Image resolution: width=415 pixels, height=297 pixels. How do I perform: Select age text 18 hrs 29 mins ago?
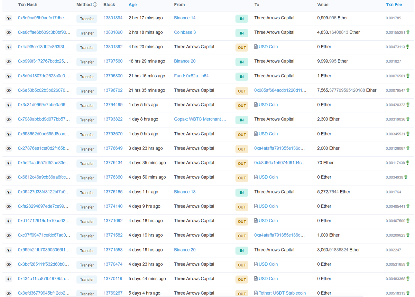coord(147,61)
